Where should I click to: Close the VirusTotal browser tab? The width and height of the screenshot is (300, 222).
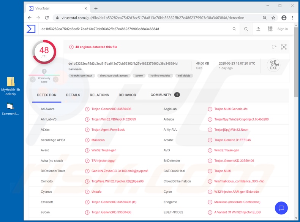click(86, 8)
